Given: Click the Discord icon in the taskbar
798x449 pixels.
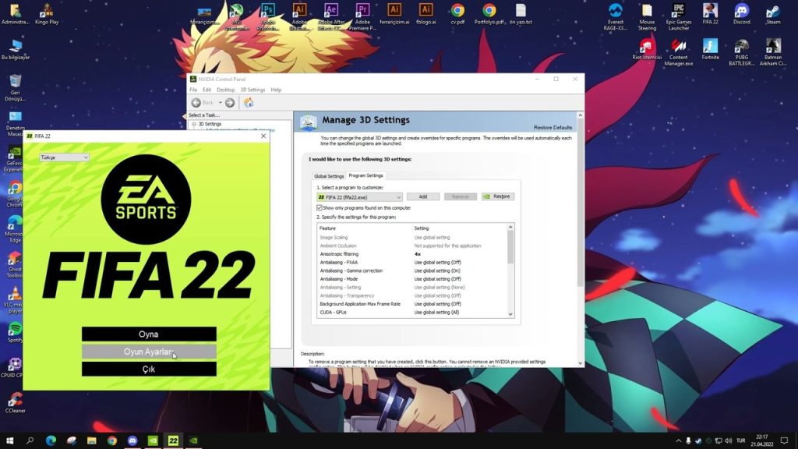Looking at the screenshot, I should 132,440.
